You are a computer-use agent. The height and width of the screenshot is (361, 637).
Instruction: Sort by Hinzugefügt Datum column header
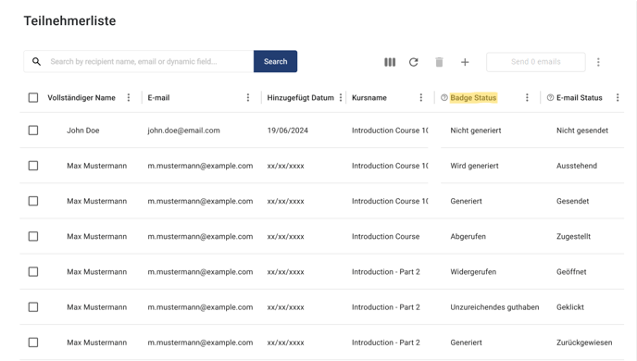[x=300, y=97]
